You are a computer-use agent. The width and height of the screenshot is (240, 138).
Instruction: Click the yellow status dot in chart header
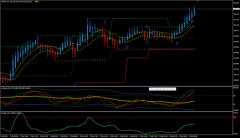coord(37,2)
